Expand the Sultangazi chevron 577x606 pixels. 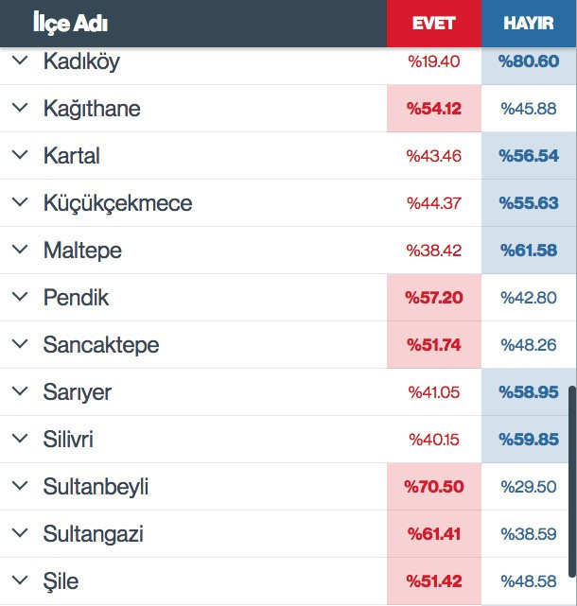click(21, 534)
